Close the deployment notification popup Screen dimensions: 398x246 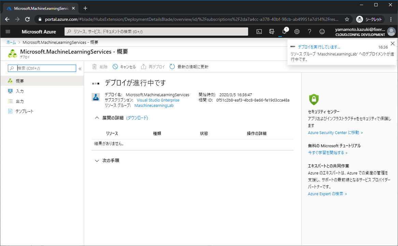click(393, 44)
